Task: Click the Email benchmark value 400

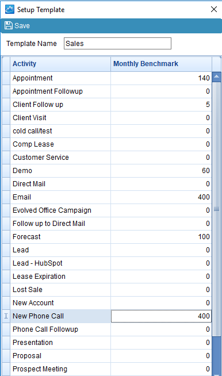Action: point(204,197)
